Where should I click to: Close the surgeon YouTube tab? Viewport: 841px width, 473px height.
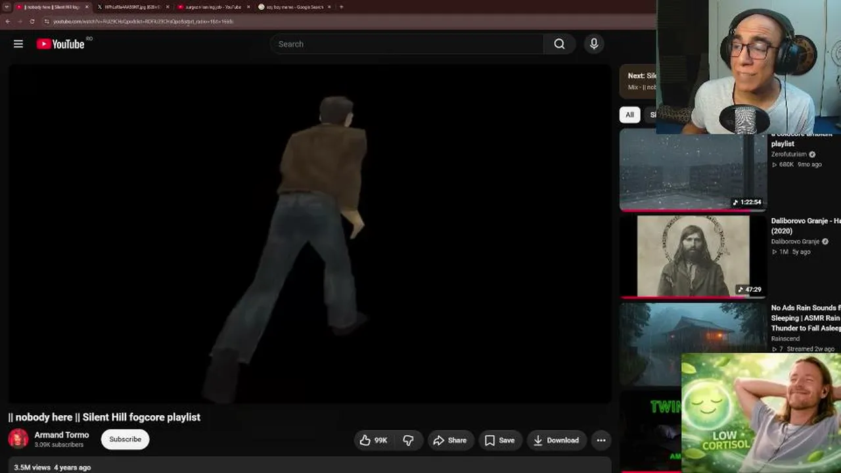coord(248,7)
